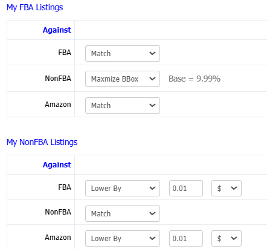Click the Amazon row label in My FBA Listings
This screenshot has height=249, width=267.
pos(58,105)
